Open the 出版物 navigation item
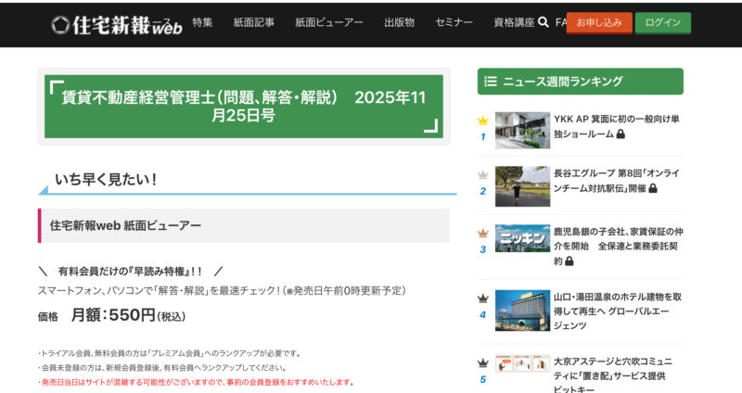The width and height of the screenshot is (742, 393). point(399,23)
